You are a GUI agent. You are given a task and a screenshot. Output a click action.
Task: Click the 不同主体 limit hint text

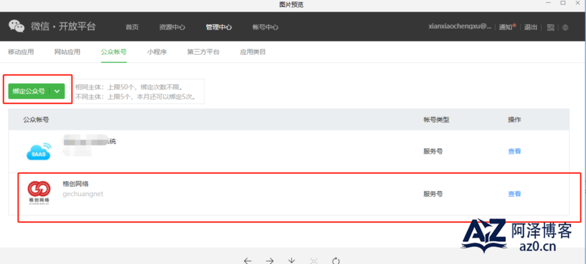coord(135,98)
